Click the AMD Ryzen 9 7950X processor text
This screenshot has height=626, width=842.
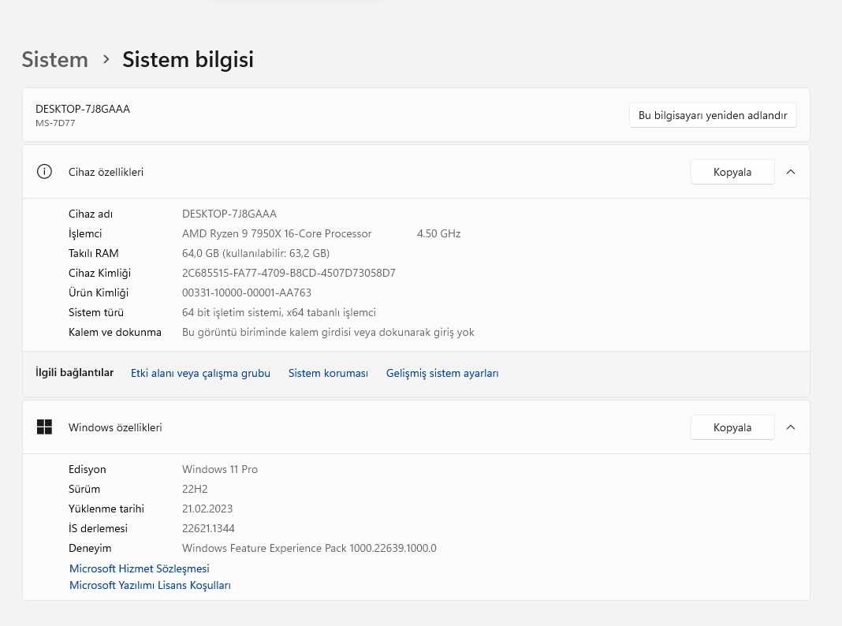tap(277, 234)
